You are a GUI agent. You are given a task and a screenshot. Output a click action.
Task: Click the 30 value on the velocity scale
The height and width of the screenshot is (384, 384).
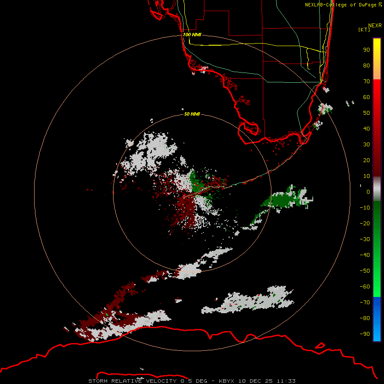pyautogui.click(x=367, y=145)
